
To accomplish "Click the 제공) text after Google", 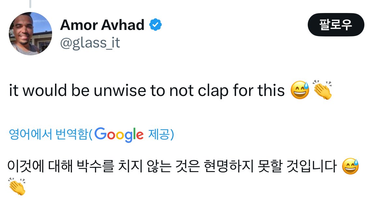I will 161,134.
